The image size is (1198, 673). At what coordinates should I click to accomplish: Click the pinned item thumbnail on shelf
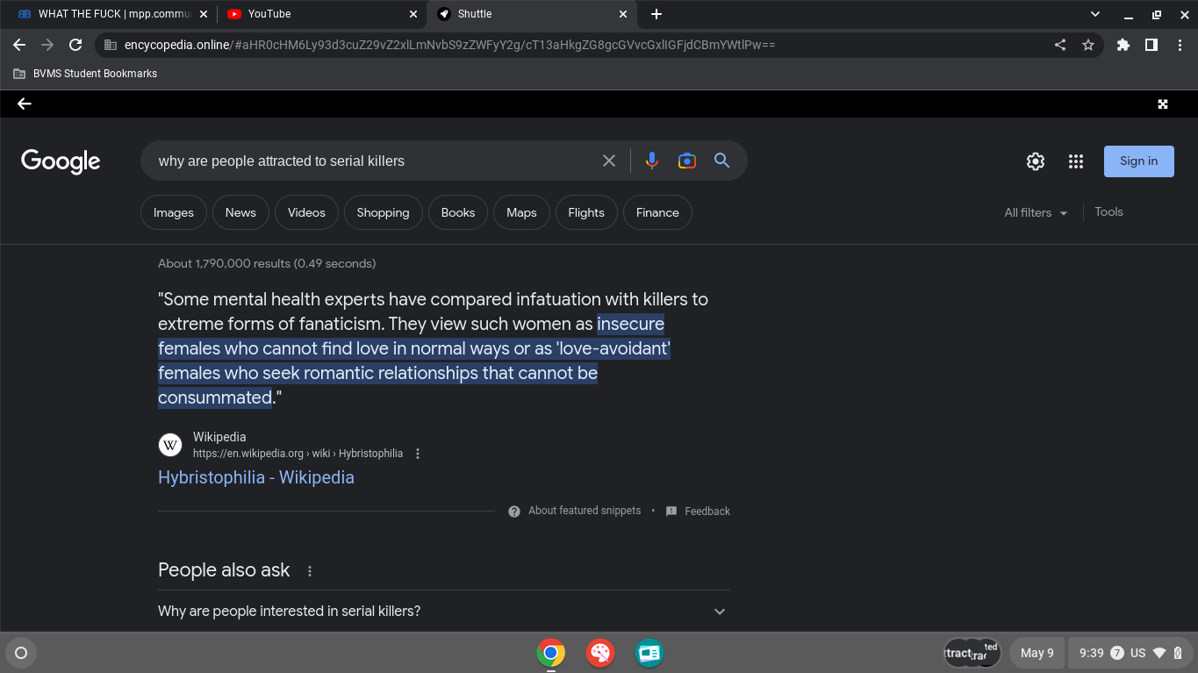point(972,653)
